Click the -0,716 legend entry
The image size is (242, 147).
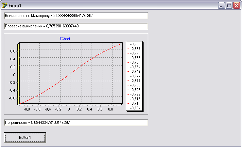point(134,99)
